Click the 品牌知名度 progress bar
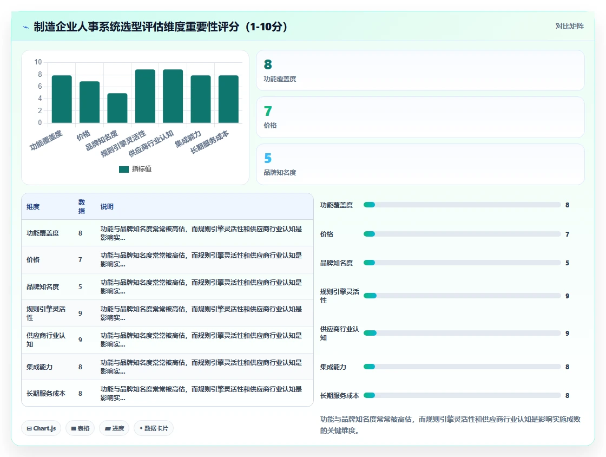606x457 pixels. pyautogui.click(x=462, y=263)
